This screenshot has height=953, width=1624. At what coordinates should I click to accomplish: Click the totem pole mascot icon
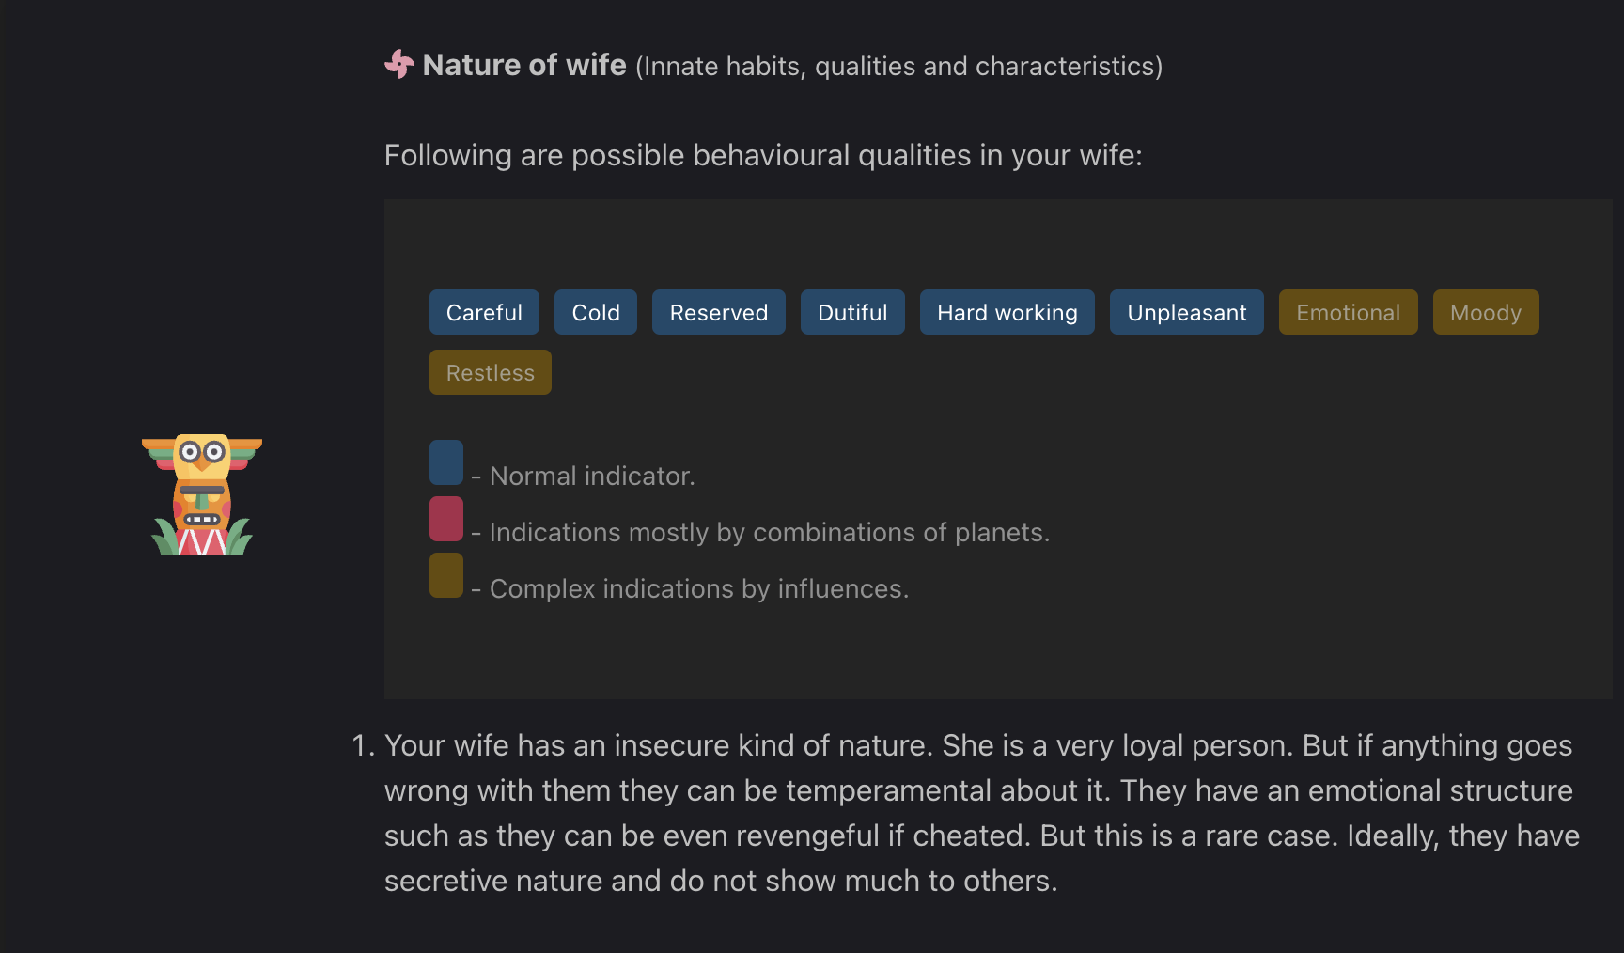[202, 494]
